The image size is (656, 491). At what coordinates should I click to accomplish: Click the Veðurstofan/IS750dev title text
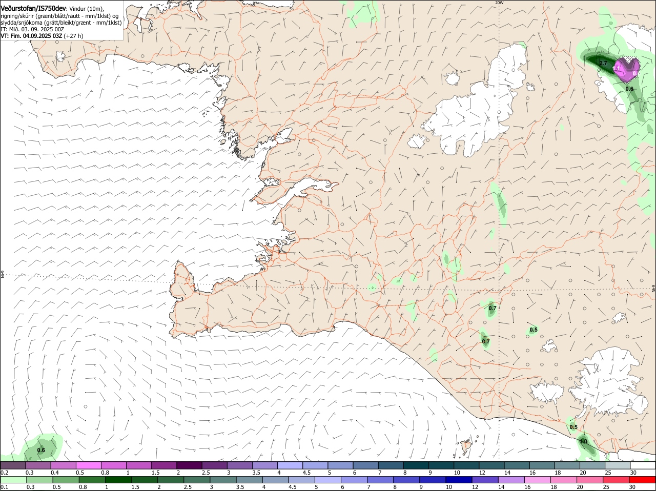(x=33, y=9)
